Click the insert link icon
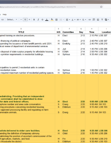This screenshot has height=143, width=111. (x=90, y=20)
